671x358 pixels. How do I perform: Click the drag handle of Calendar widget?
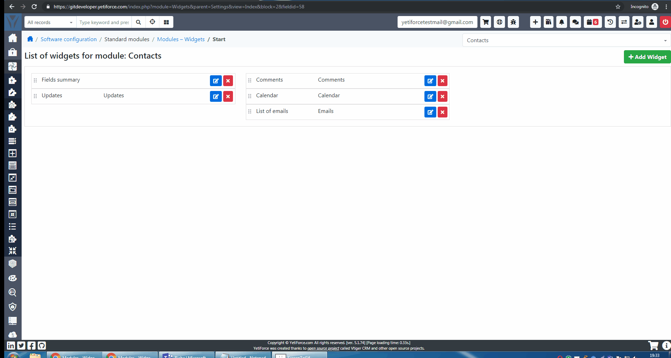(x=250, y=96)
